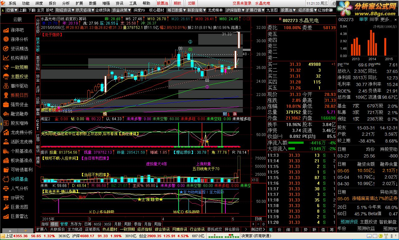Image resolution: width=399 pixels, height=240 pixels.
Task: Open 个股基准点 in the left sidebar
Action: tap(17, 151)
